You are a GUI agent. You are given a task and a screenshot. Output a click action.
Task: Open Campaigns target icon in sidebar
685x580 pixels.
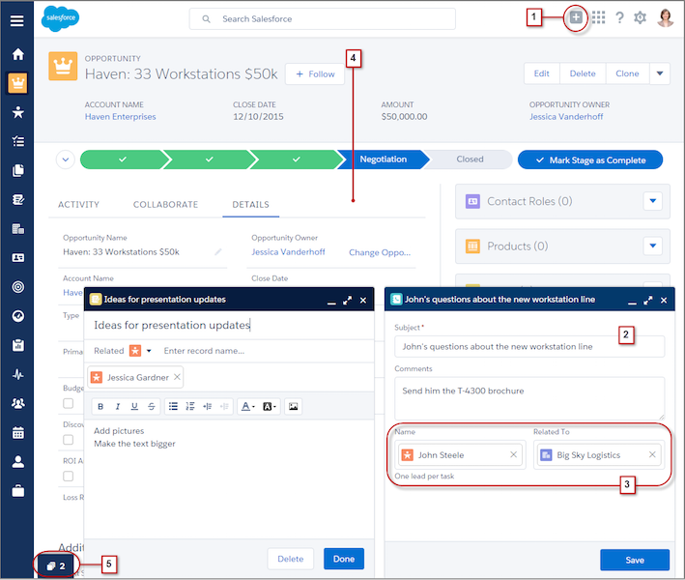(x=18, y=287)
